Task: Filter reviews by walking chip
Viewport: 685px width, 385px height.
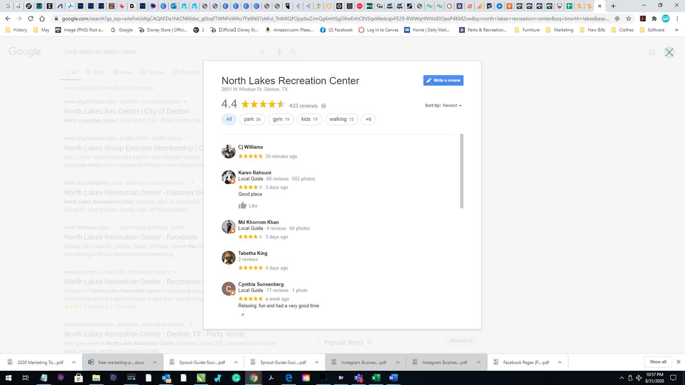Action: (x=341, y=119)
